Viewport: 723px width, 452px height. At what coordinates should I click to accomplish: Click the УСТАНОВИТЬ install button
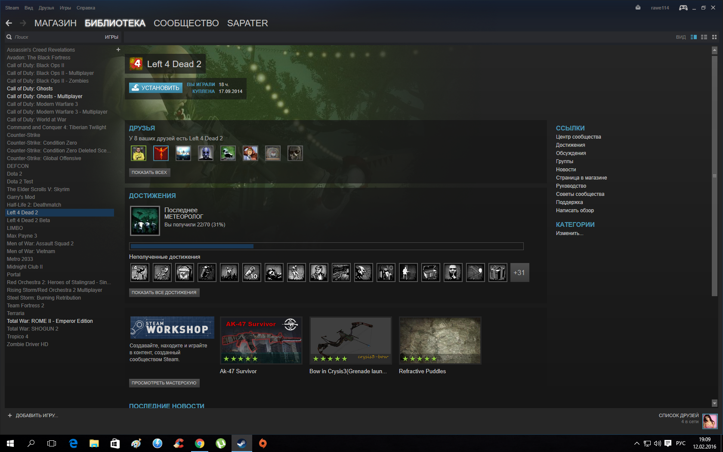[x=156, y=88]
